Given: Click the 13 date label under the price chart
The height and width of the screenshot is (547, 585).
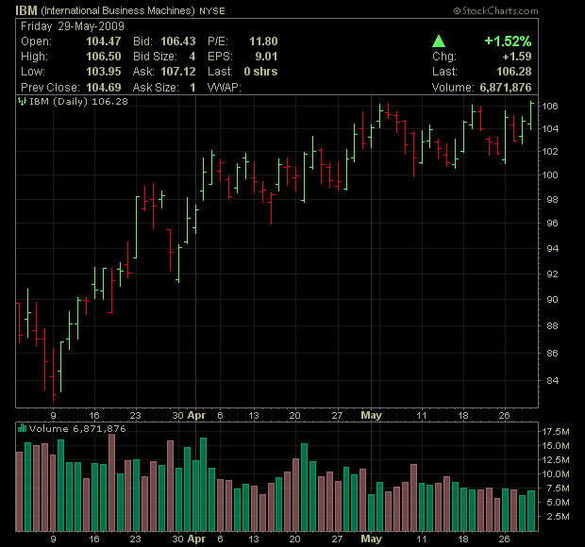Looking at the screenshot, I should point(254,415).
